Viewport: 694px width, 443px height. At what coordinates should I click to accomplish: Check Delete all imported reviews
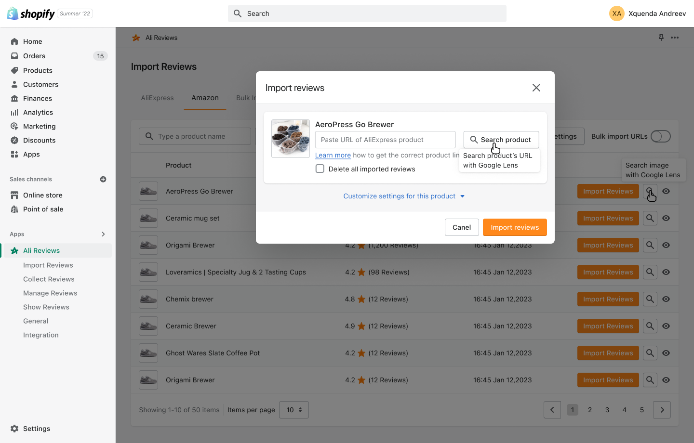click(320, 169)
